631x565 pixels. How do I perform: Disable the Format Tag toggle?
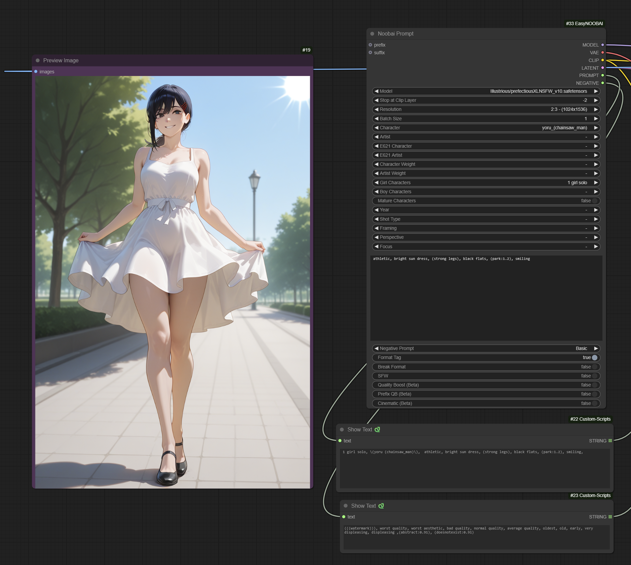click(594, 358)
